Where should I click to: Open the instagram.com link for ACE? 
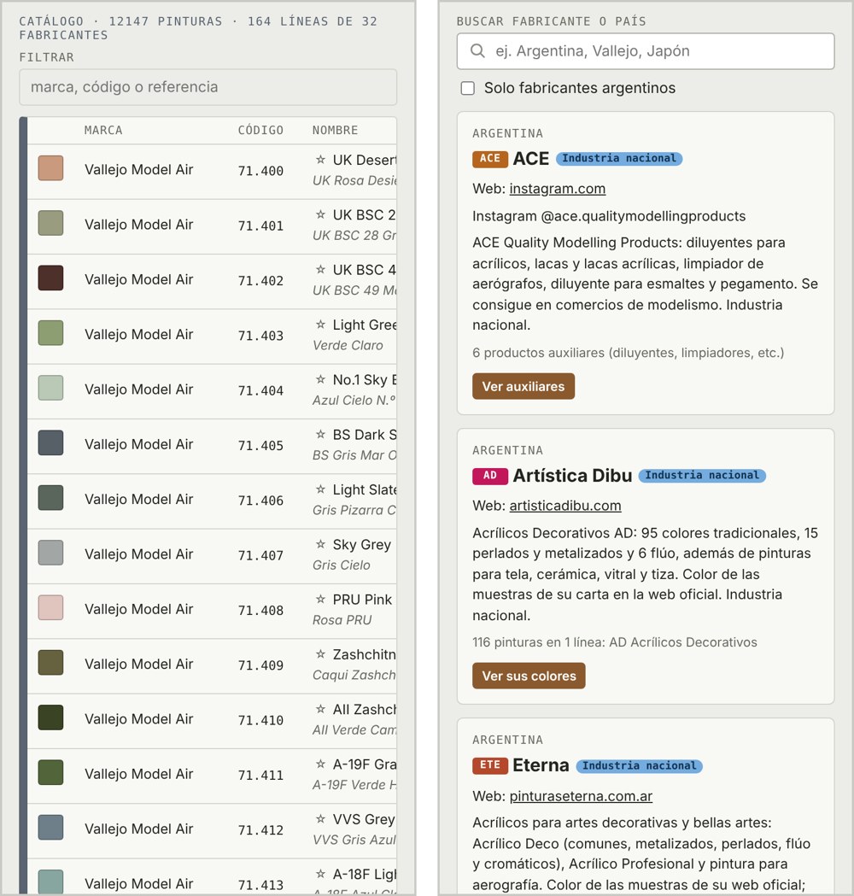pos(558,189)
